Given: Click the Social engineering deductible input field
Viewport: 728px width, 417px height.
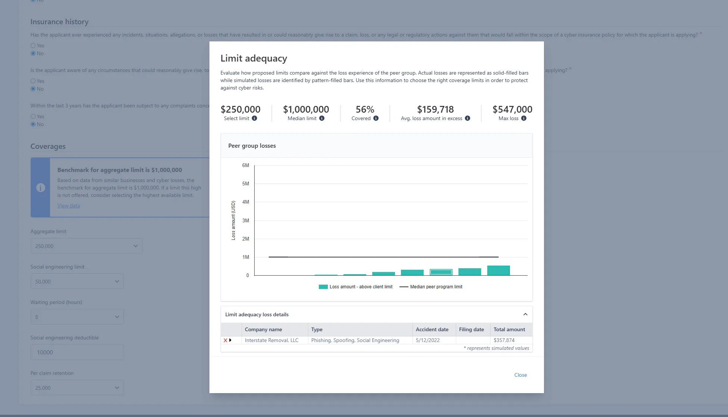Looking at the screenshot, I should (x=77, y=352).
